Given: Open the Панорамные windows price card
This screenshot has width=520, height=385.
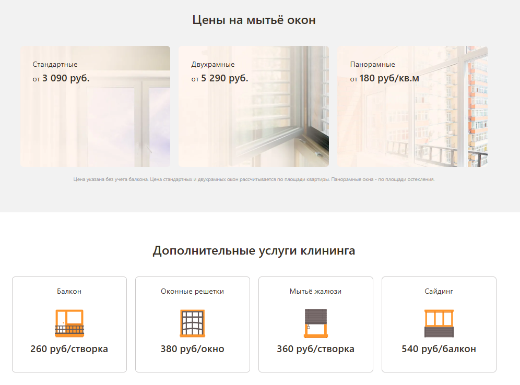Looking at the screenshot, I should (412, 106).
